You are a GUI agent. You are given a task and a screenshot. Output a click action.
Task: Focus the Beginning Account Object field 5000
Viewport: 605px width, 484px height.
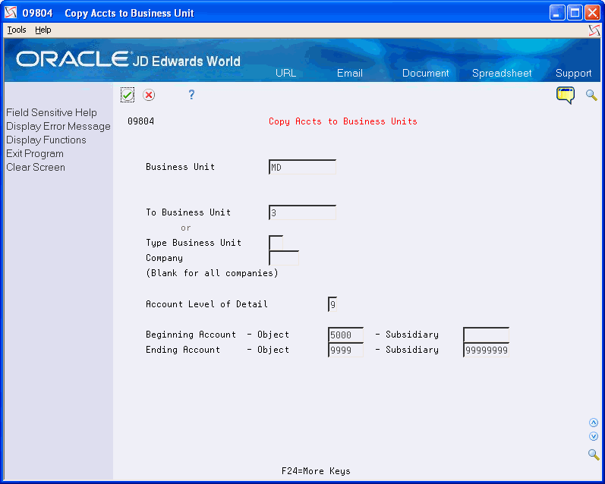click(345, 335)
